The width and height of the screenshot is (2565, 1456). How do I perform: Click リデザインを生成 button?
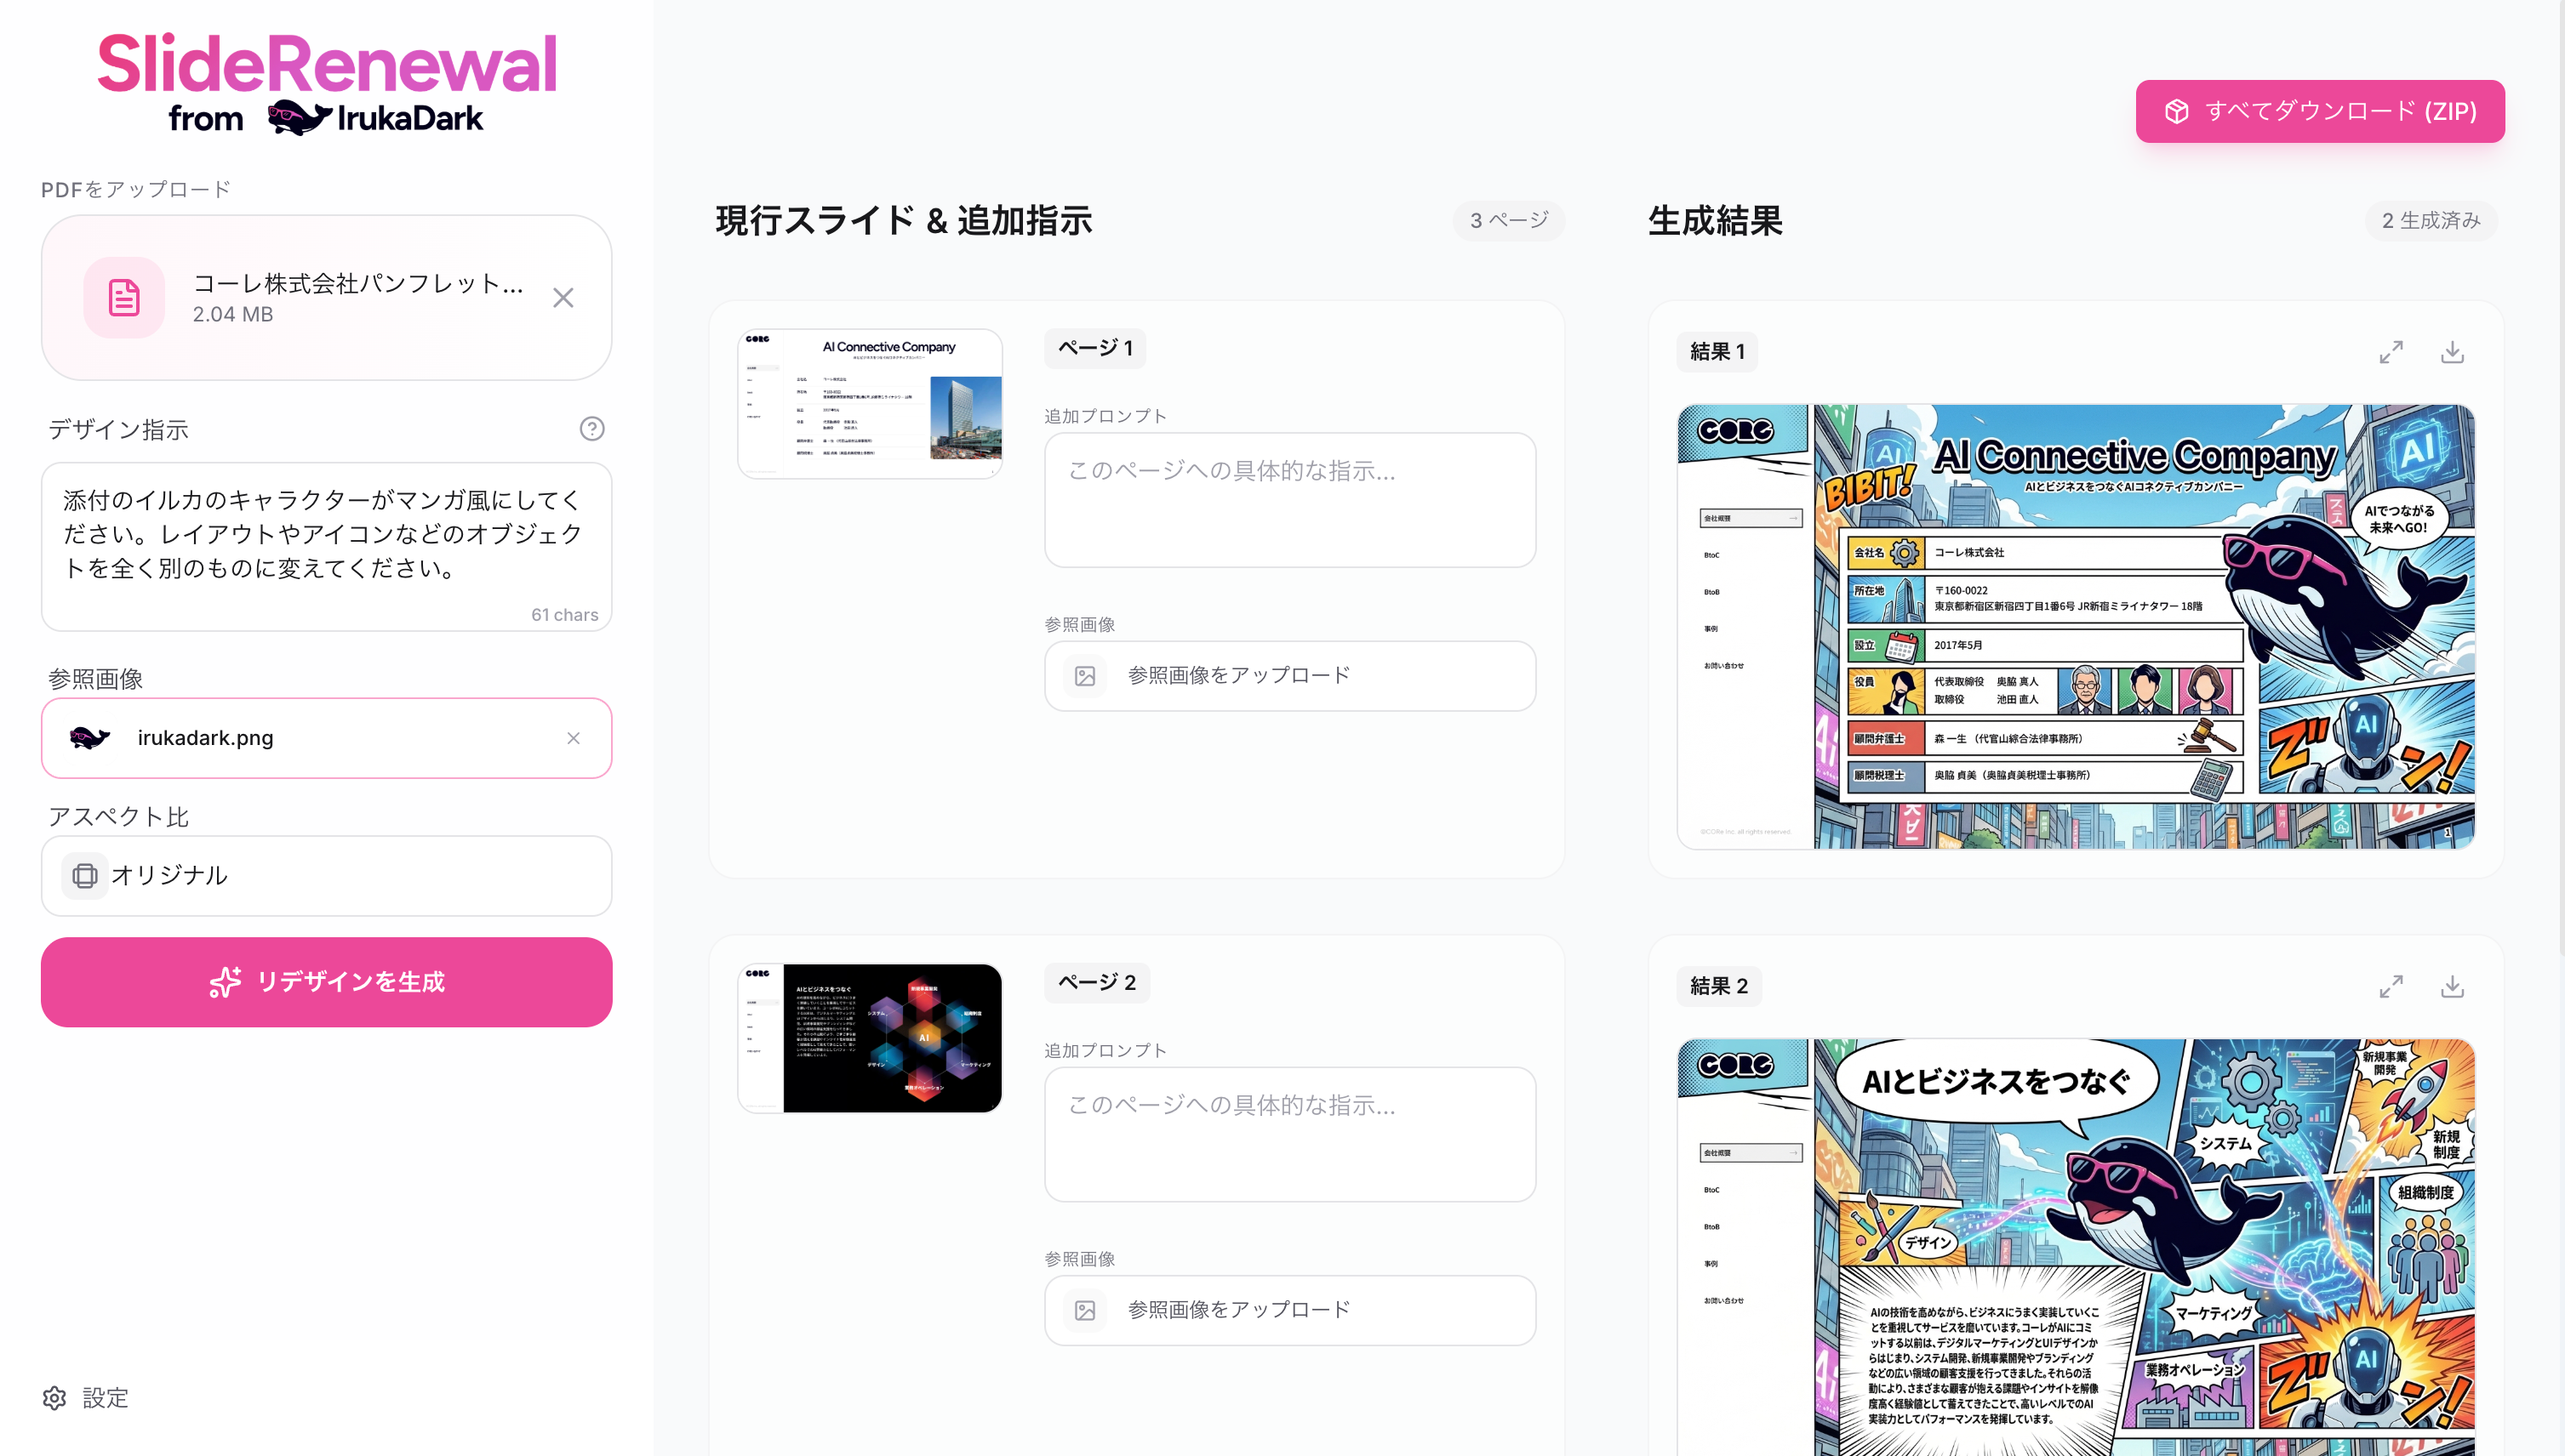[x=326, y=982]
